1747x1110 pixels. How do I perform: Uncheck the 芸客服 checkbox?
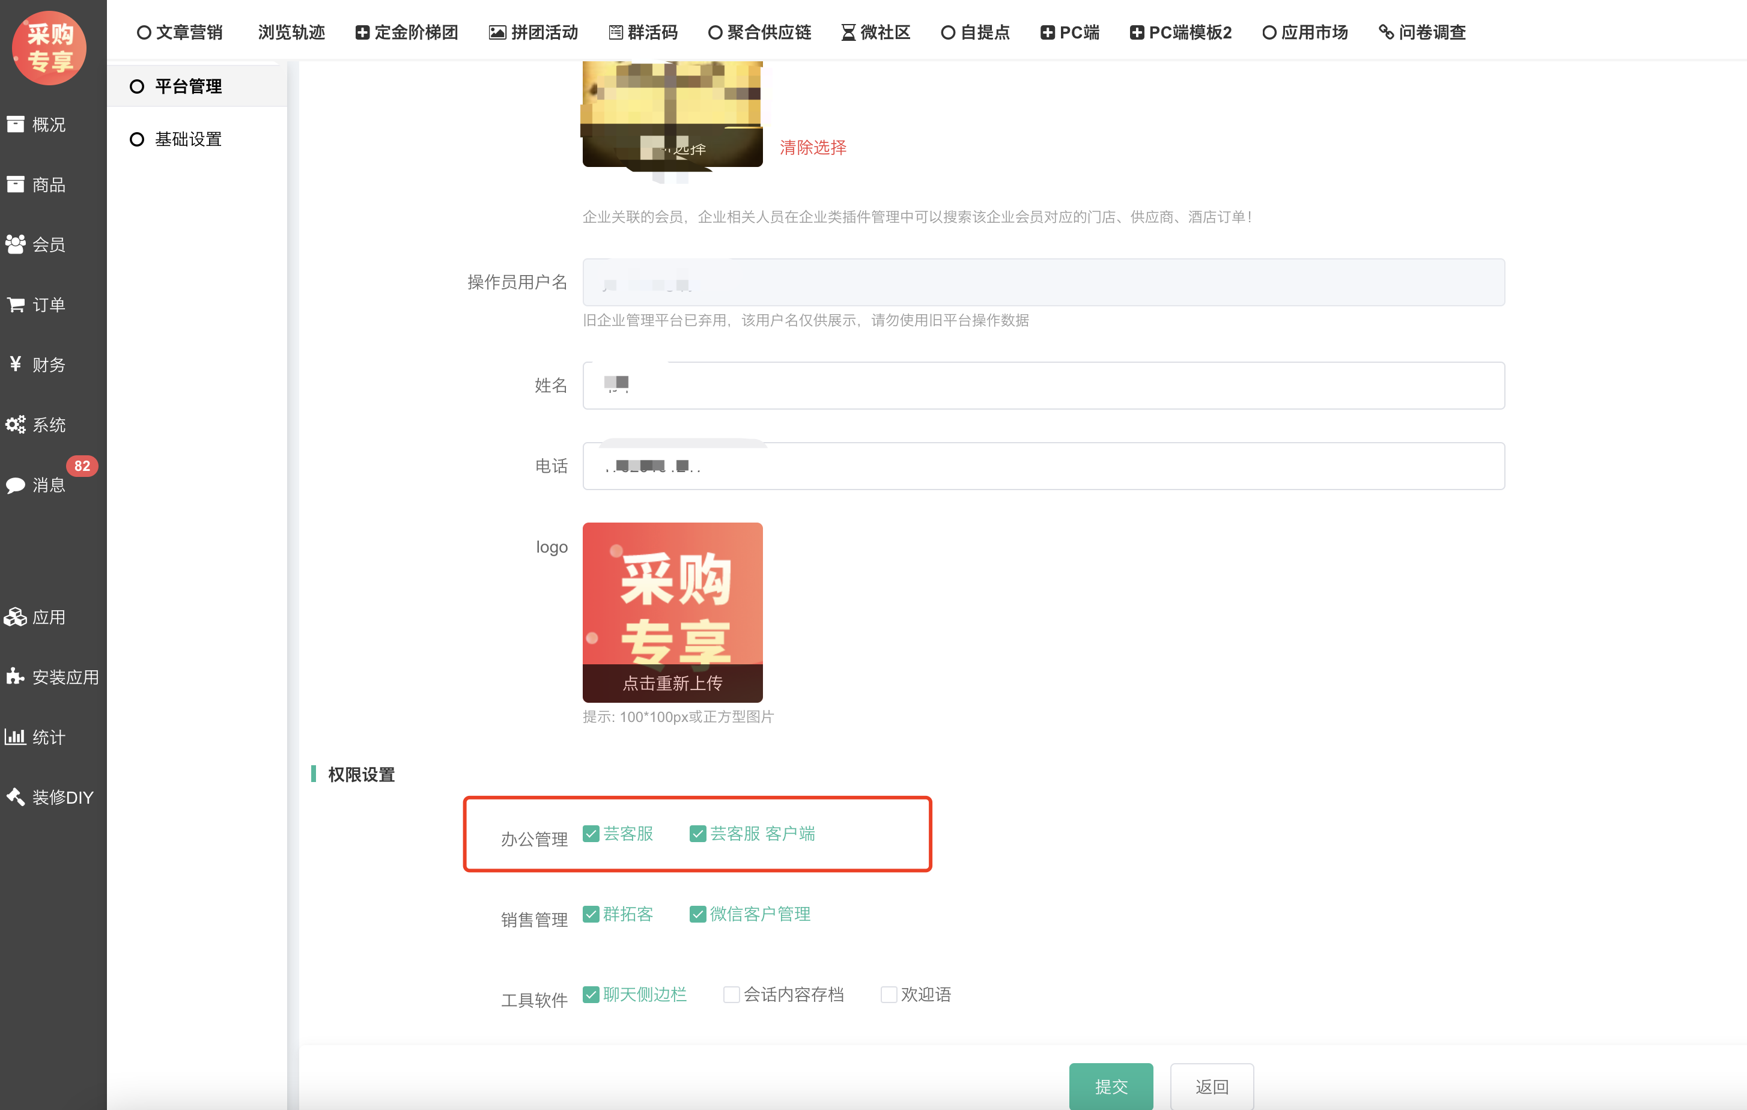(591, 834)
